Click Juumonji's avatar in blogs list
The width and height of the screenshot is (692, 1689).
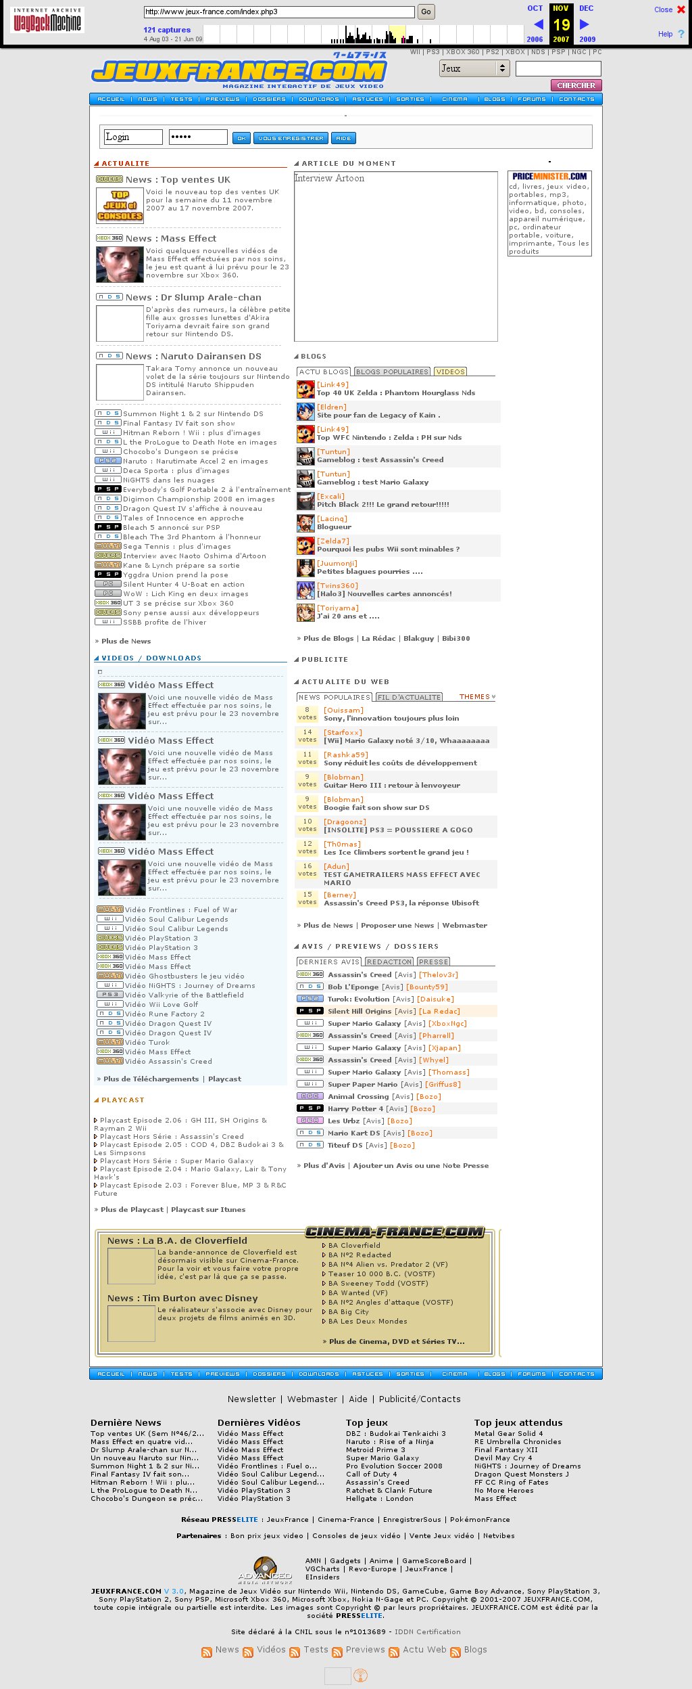point(305,568)
